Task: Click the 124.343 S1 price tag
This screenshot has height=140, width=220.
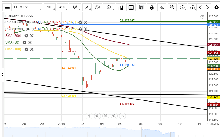Action: point(214,53)
